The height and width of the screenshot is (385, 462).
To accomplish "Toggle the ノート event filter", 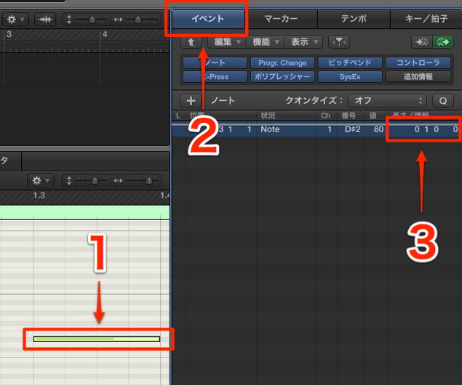I will click(215, 62).
